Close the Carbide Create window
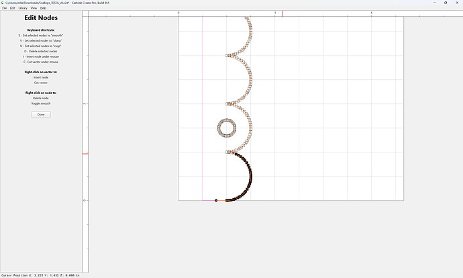The height and width of the screenshot is (278, 463). coord(457,3)
